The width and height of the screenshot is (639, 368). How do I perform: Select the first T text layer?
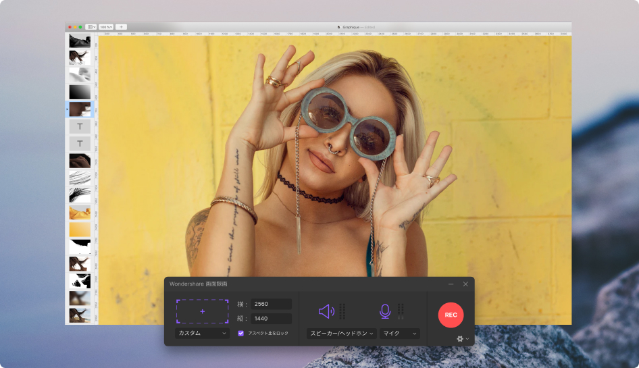(80, 126)
